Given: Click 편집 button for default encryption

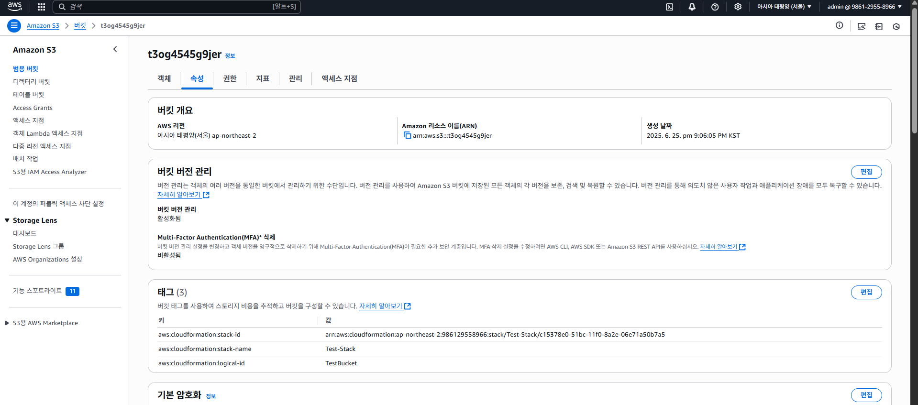Looking at the screenshot, I should [x=866, y=395].
